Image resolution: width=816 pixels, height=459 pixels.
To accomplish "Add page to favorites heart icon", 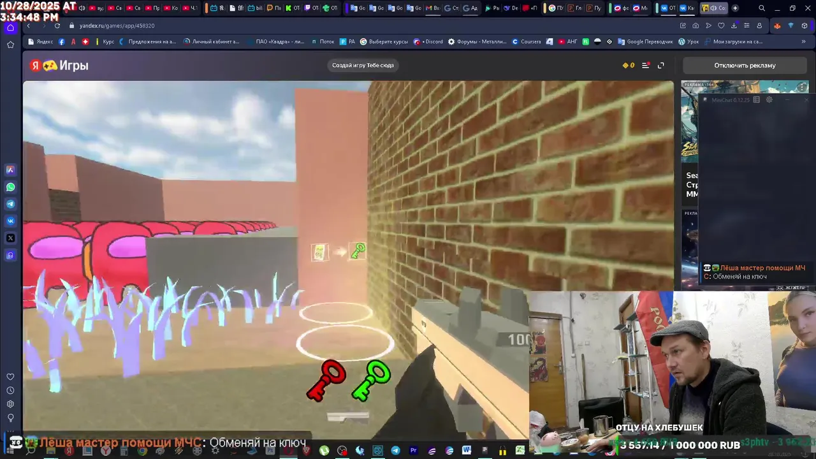I will 721,25.
